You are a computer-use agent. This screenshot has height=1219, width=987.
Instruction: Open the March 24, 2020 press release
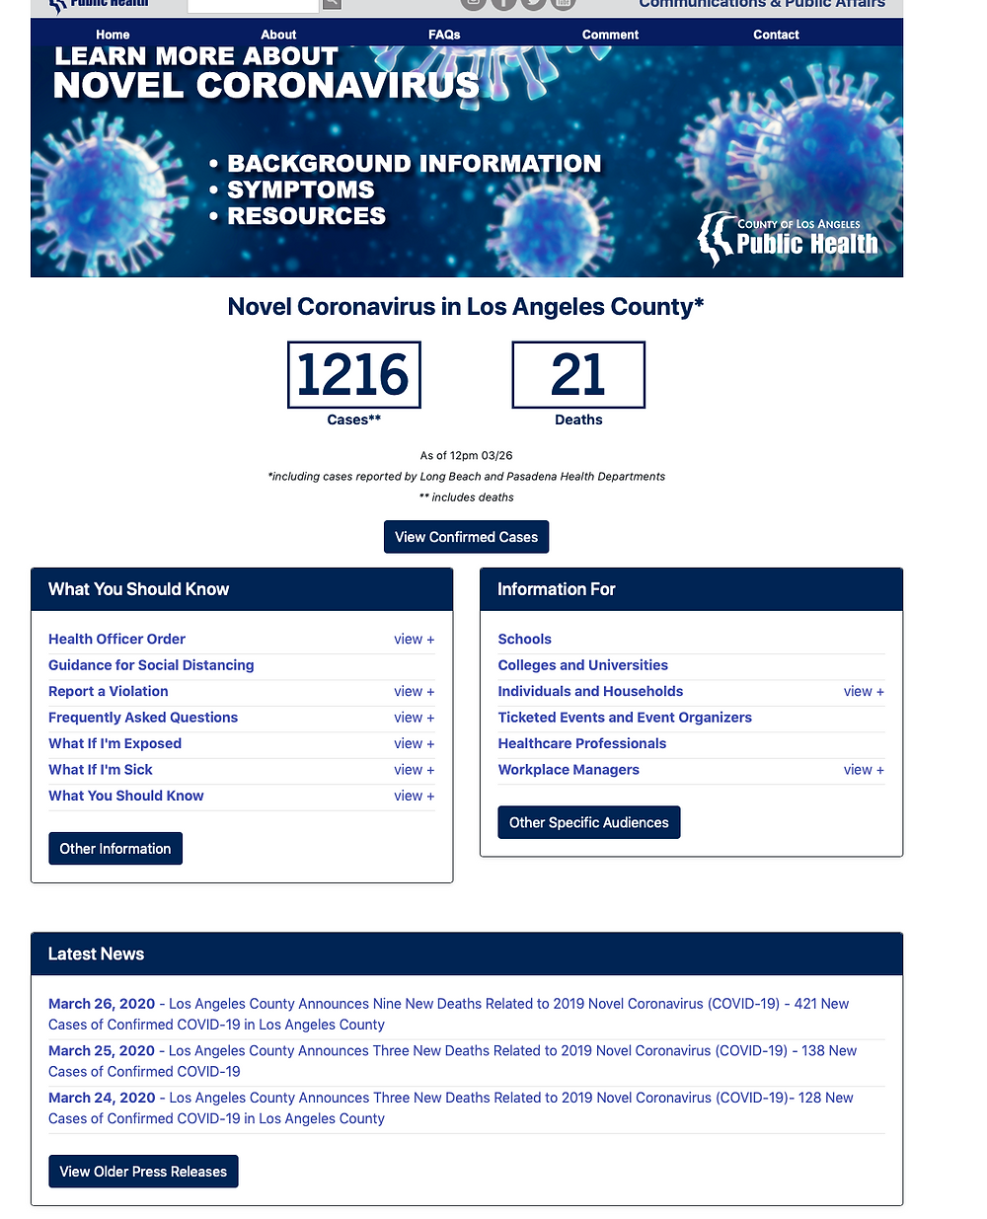click(451, 1107)
